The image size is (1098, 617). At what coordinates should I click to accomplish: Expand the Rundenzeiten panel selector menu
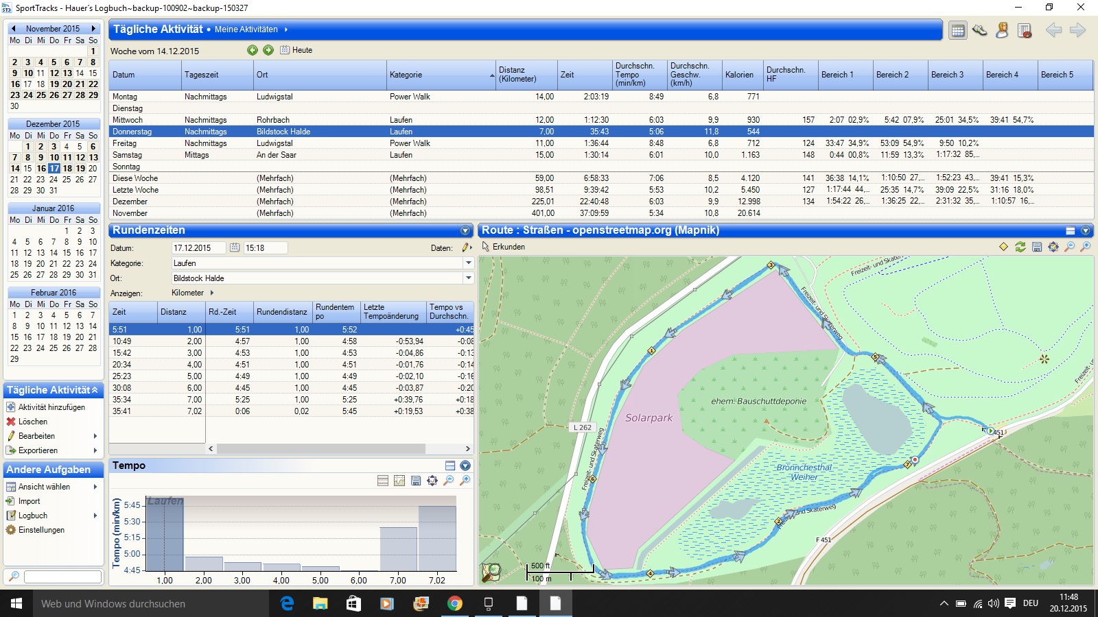[465, 231]
